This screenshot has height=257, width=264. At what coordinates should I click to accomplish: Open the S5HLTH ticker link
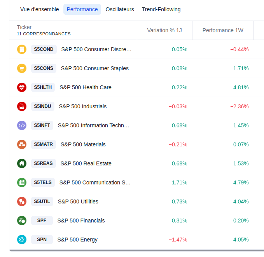tap(43, 87)
